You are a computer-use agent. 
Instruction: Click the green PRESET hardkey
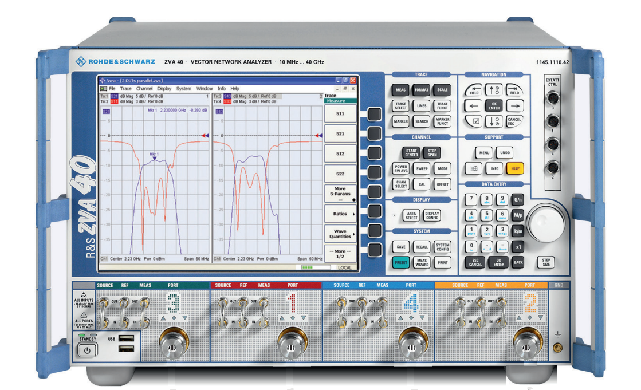coord(400,262)
